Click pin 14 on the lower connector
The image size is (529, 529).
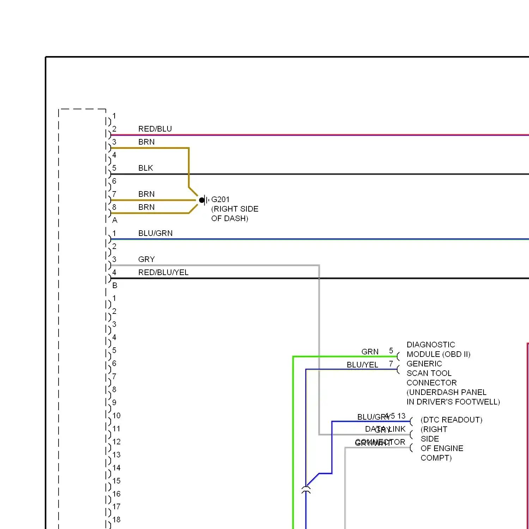point(117,468)
